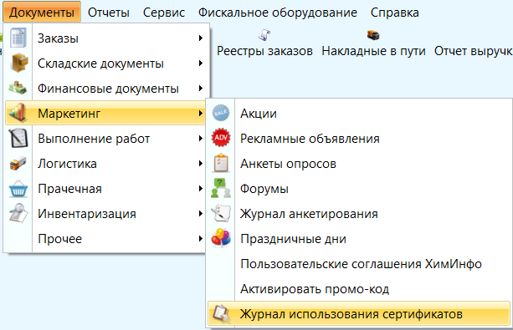Image resolution: width=513 pixels, height=330 pixels.
Task: Click the Анкеты опросов clipboard icon
Action: point(221,163)
